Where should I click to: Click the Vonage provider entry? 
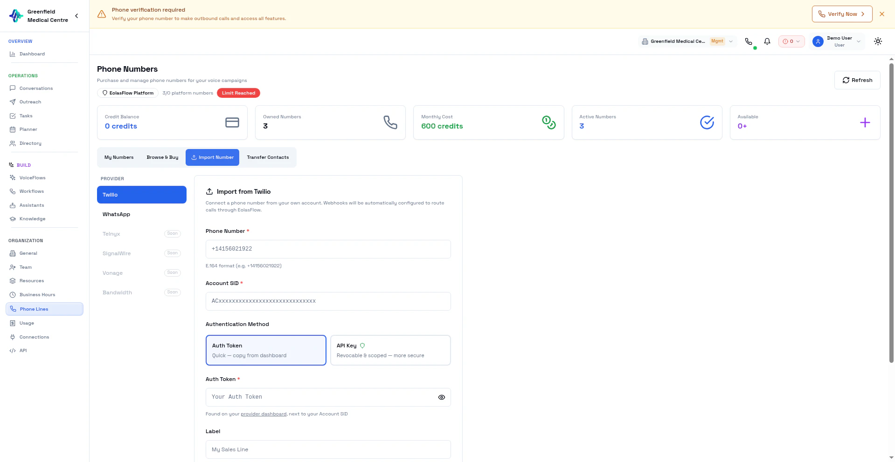(x=142, y=273)
